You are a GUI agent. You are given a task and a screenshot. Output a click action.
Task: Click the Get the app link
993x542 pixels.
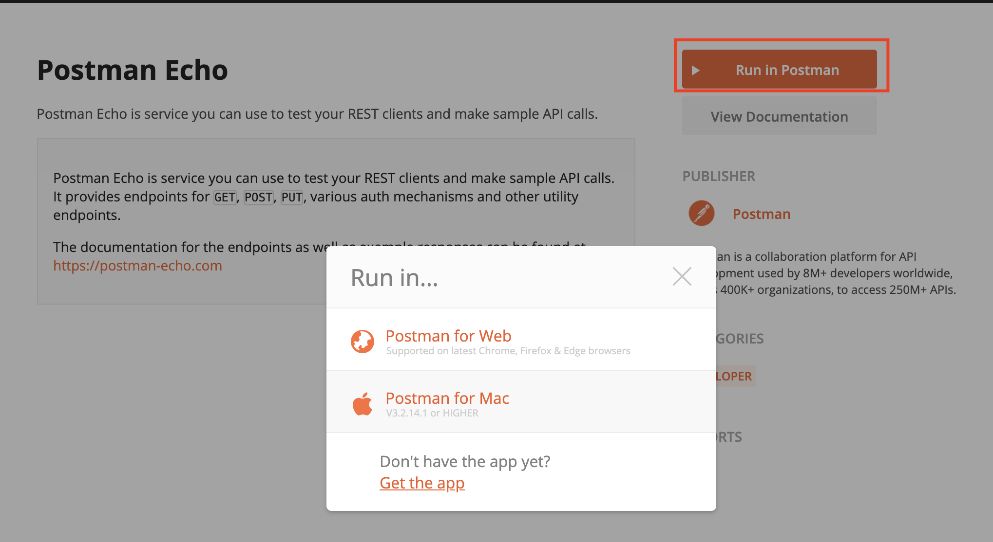coord(422,483)
